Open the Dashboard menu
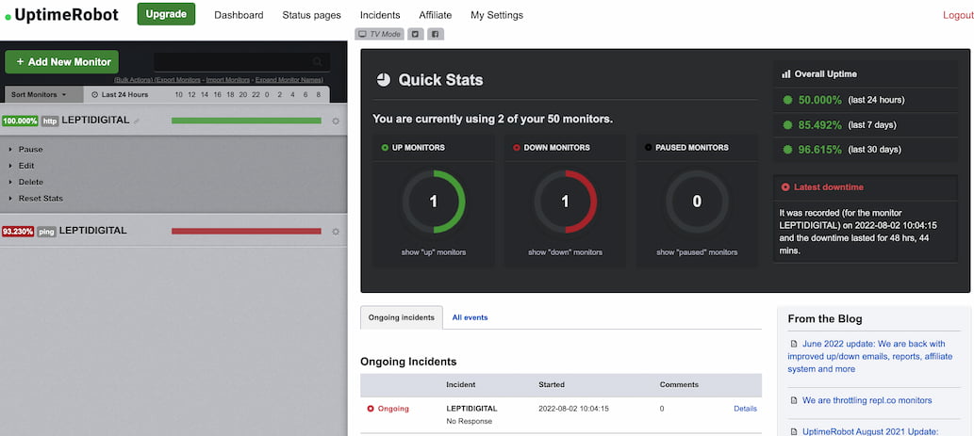The height and width of the screenshot is (436, 974). coord(239,15)
